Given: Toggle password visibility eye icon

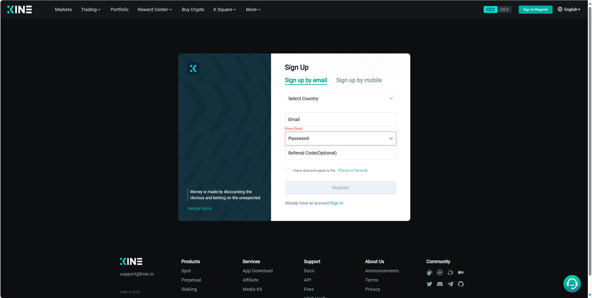Looking at the screenshot, I should 391,138.
